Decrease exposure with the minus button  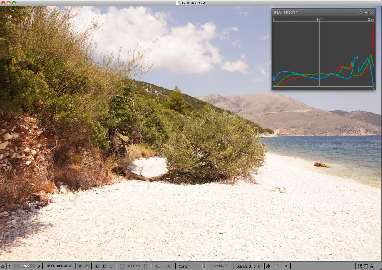coord(123,266)
